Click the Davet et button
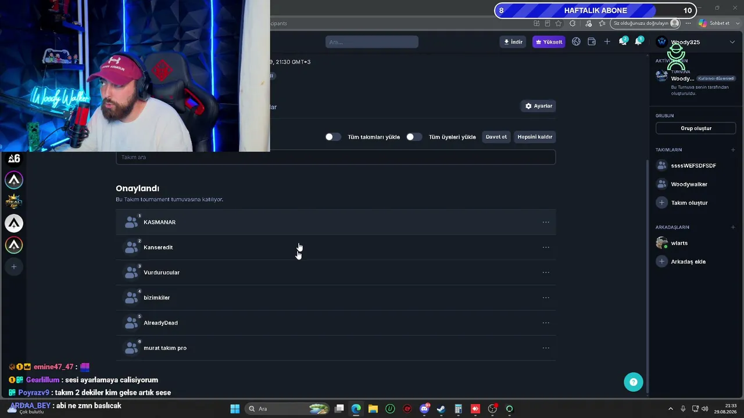 click(x=496, y=137)
